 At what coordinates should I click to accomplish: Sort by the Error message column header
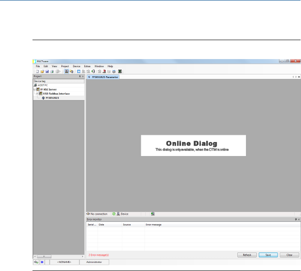click(x=153, y=224)
